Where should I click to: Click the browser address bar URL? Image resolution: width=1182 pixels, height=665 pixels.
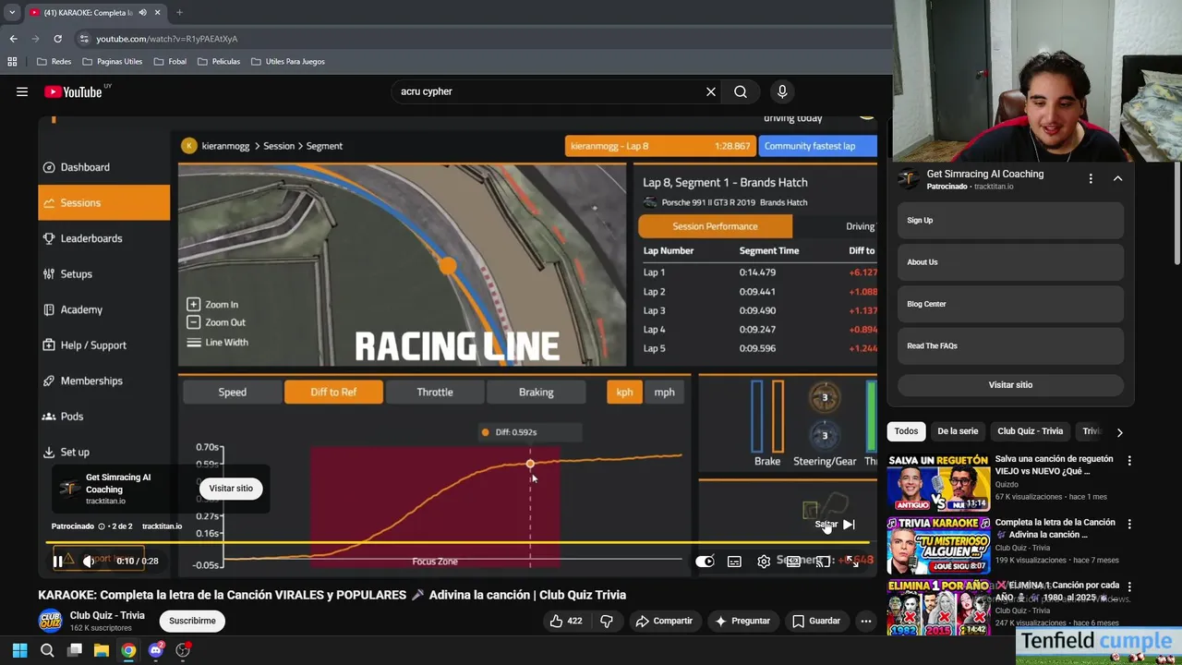pyautogui.click(x=167, y=39)
